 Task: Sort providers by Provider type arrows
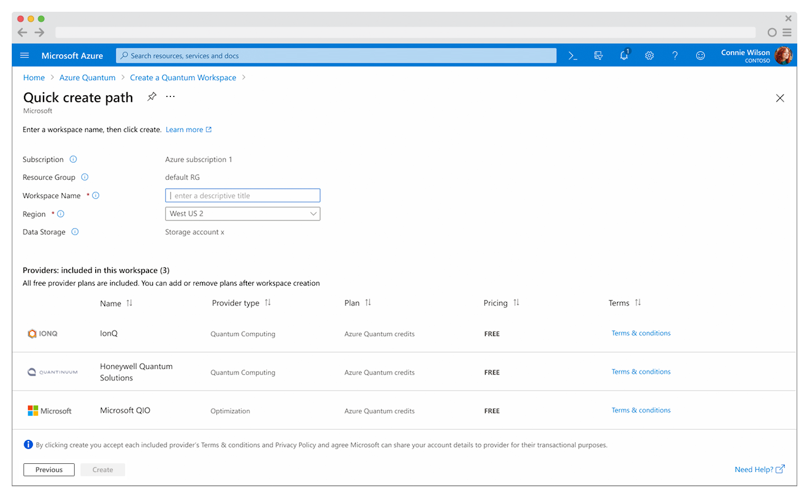(267, 303)
